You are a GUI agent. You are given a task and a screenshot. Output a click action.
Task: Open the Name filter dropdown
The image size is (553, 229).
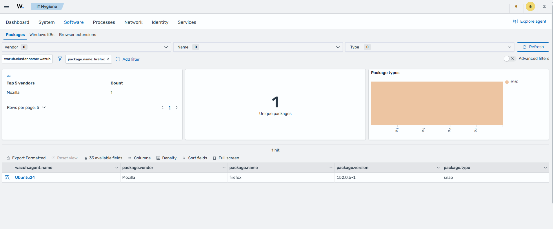[x=258, y=47]
